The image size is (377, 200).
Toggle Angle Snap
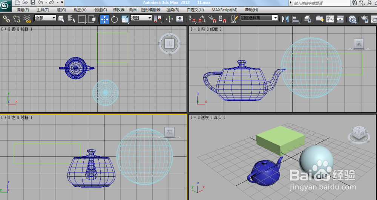click(x=202, y=19)
